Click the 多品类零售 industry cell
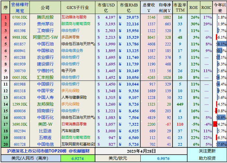The width and height of the screenshot is (227, 163). [x=78, y=37]
